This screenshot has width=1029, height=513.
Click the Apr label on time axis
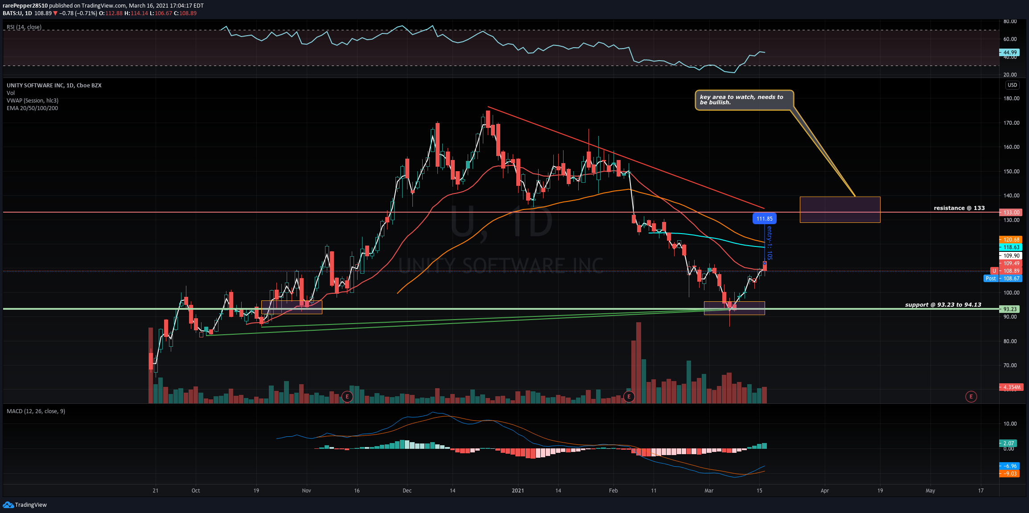(825, 491)
